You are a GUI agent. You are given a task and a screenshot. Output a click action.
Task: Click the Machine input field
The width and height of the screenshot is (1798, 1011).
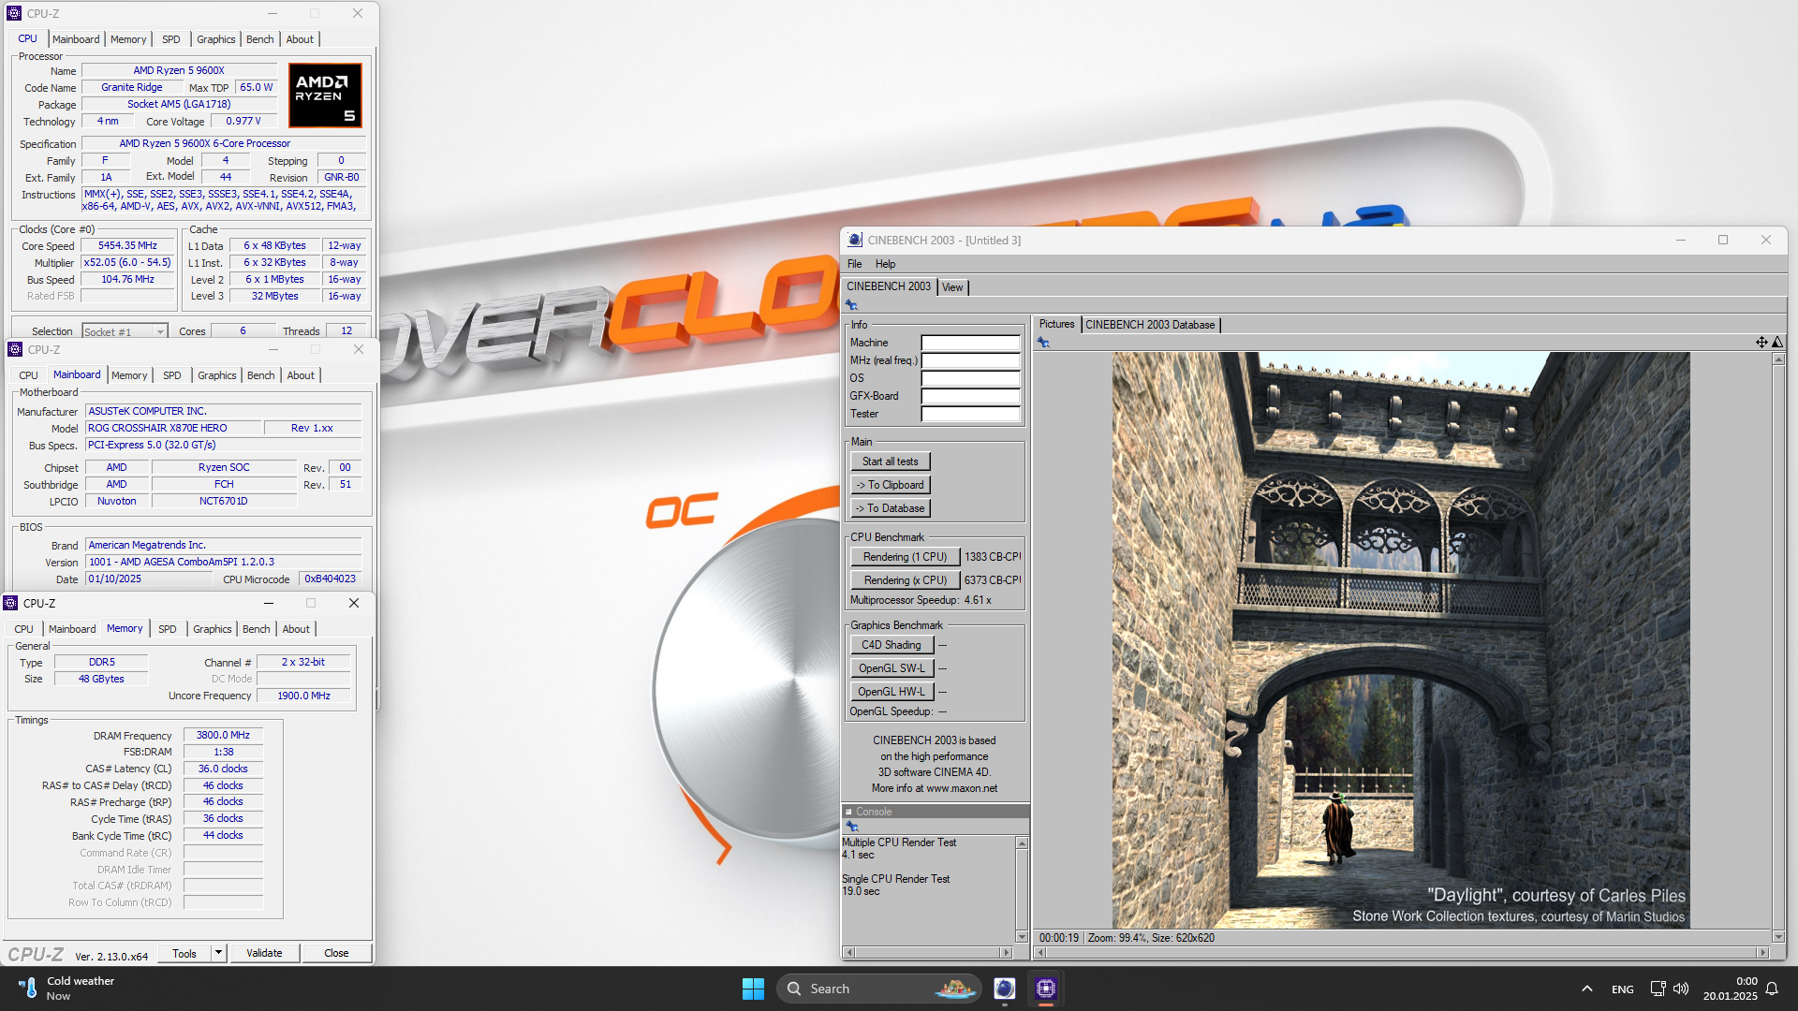click(x=970, y=343)
